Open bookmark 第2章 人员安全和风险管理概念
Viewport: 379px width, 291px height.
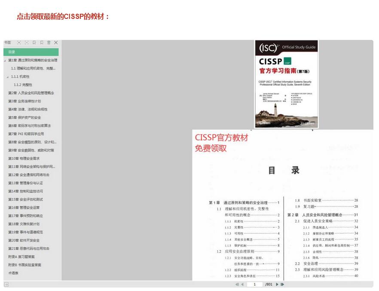31,93
